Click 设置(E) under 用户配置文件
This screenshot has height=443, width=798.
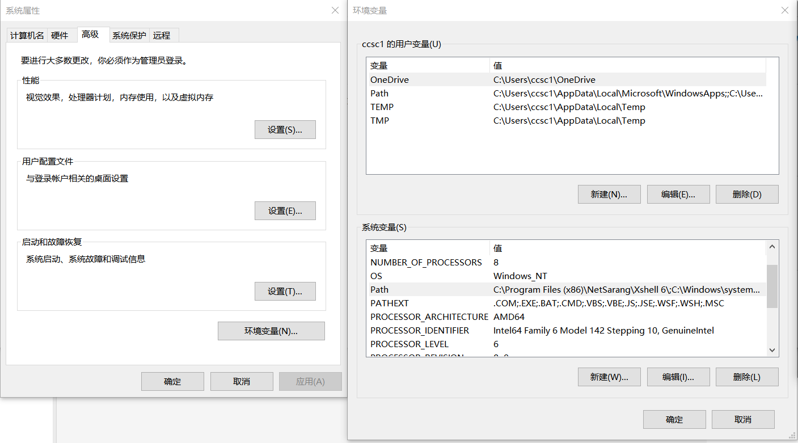pyautogui.click(x=285, y=210)
